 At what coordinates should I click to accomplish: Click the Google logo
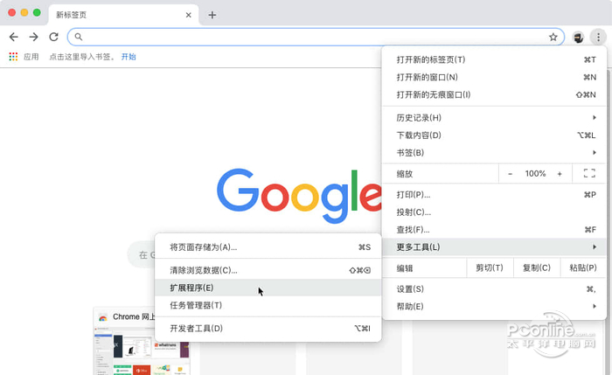tap(299, 196)
